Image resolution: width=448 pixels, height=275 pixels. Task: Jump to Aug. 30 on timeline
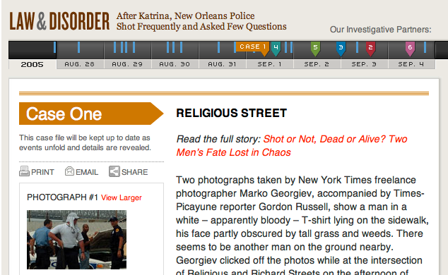175,64
